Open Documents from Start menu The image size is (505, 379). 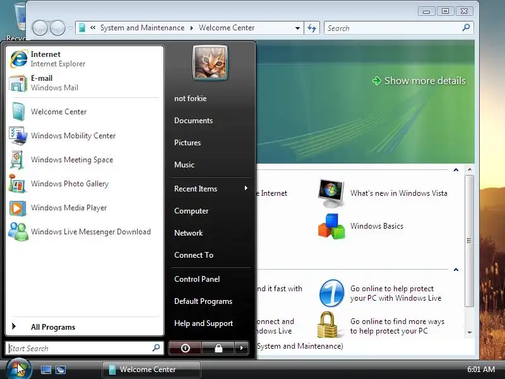click(x=194, y=121)
